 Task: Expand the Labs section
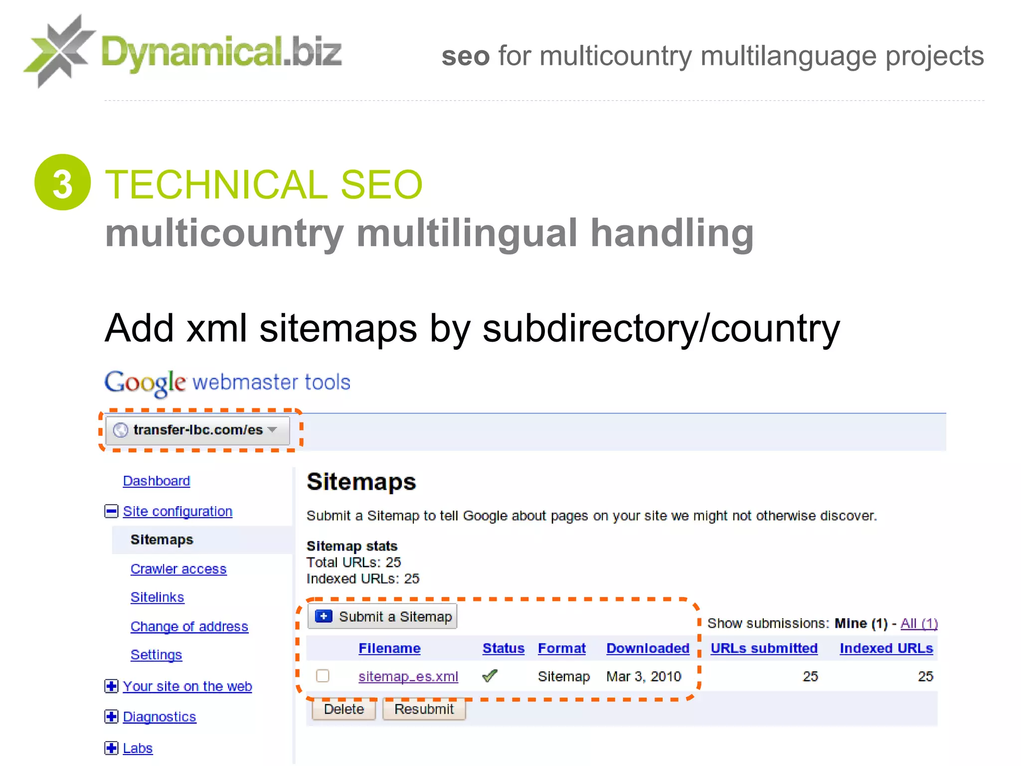point(111,748)
